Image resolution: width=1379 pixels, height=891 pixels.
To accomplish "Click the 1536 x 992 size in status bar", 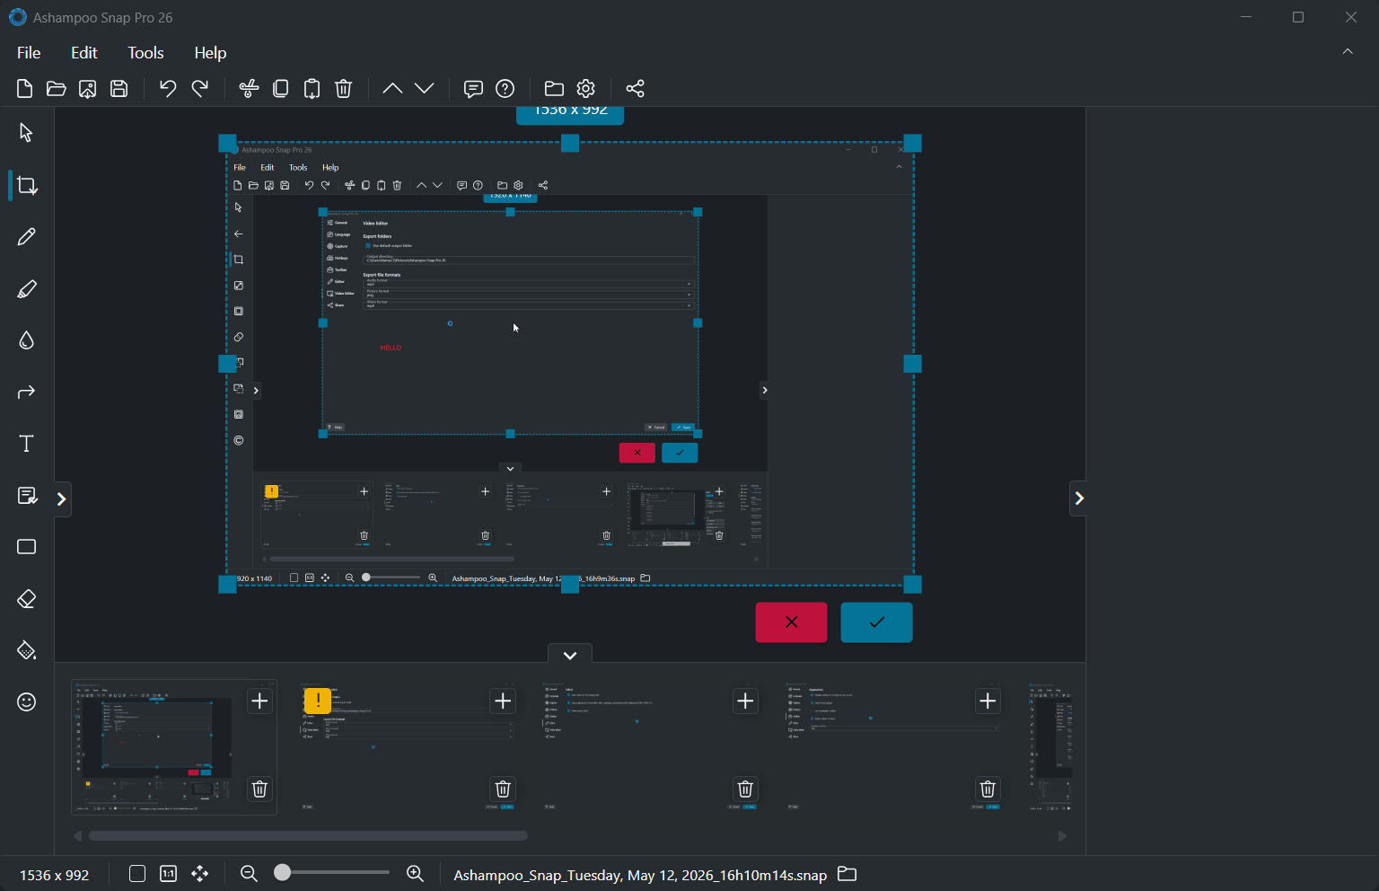I will point(55,875).
